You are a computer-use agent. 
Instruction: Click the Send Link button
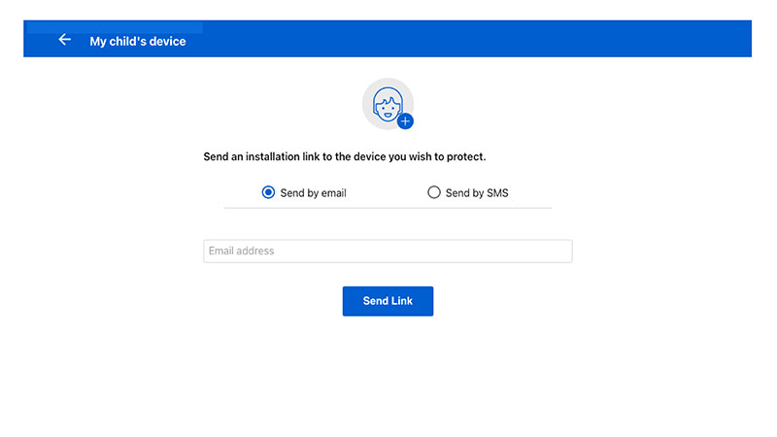click(388, 301)
